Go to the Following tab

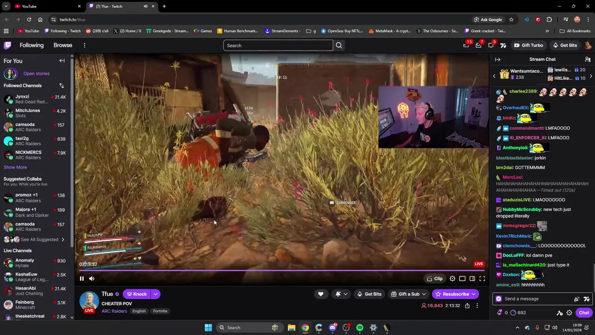coord(32,45)
